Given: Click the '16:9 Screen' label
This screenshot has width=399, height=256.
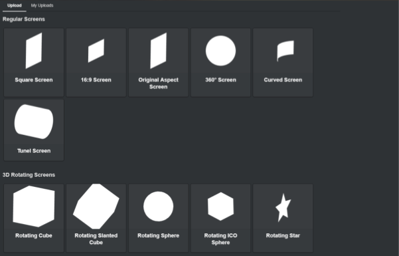Looking at the screenshot, I should [x=96, y=80].
